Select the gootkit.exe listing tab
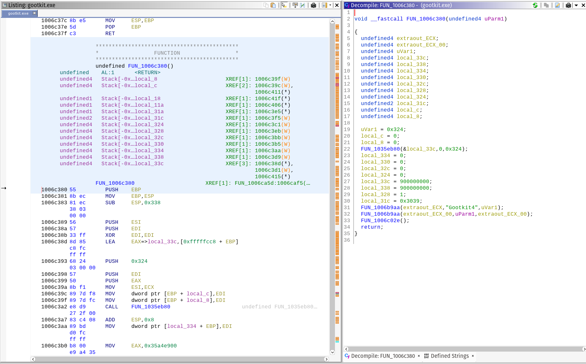This screenshot has height=364, width=586. click(18, 13)
